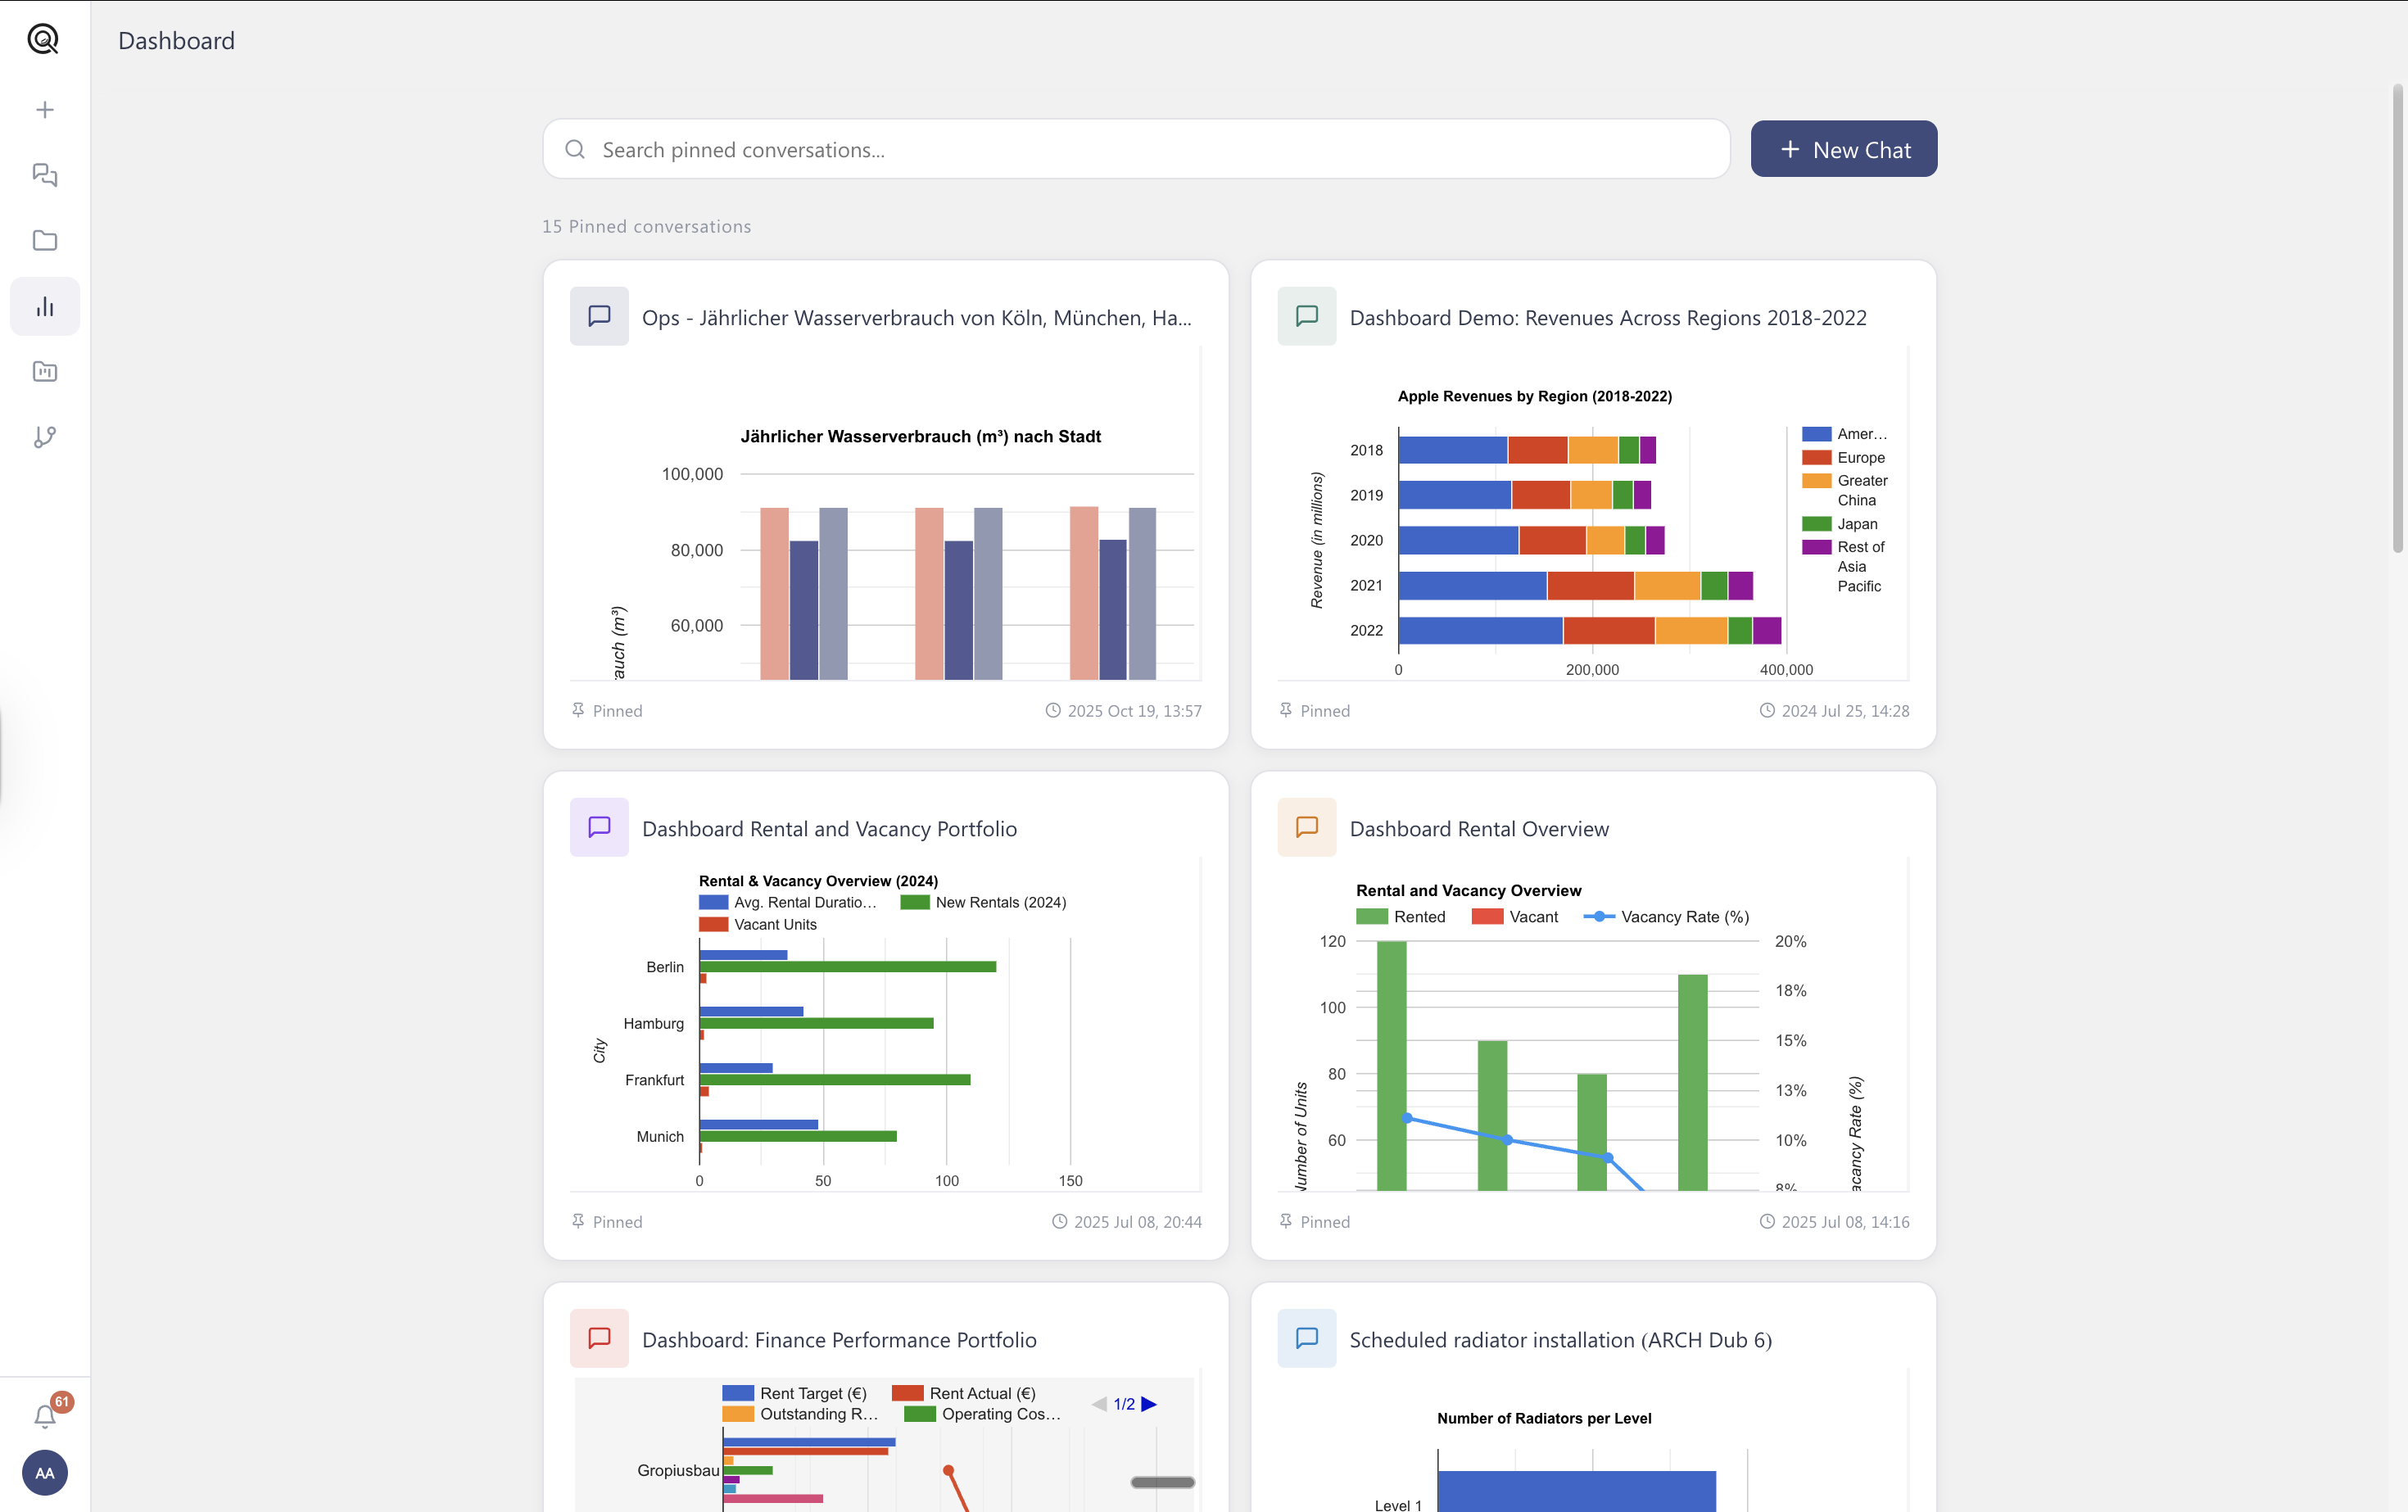Click the 2022 bar in Apple Revenues chart
2408x1512 pixels.
[x=1589, y=630]
